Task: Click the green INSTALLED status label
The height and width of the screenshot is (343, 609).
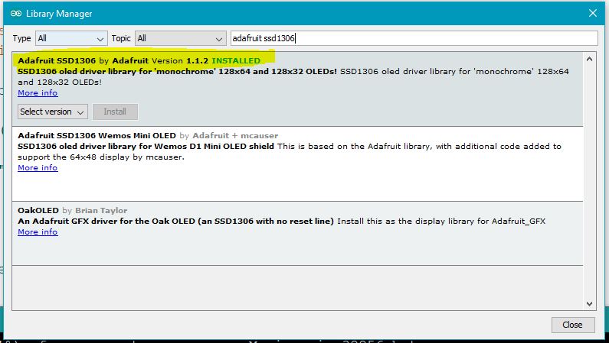Action: click(236, 60)
